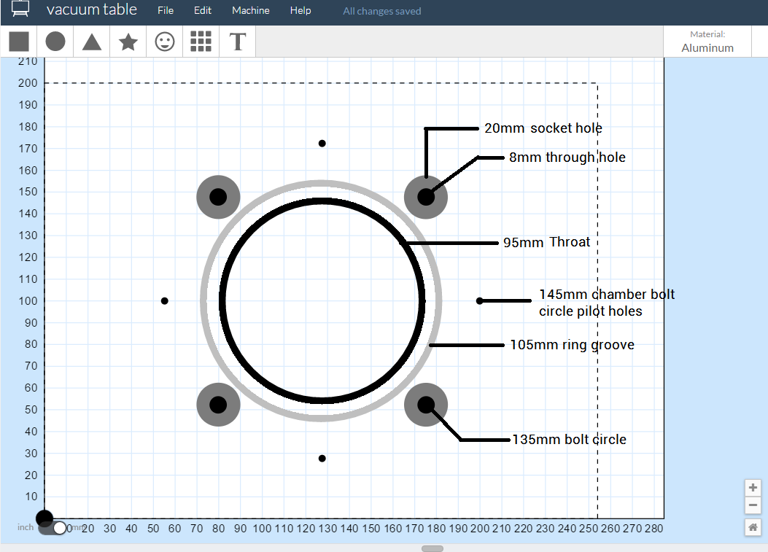Open the File menu
Viewport: 768px width, 552px height.
tap(166, 10)
